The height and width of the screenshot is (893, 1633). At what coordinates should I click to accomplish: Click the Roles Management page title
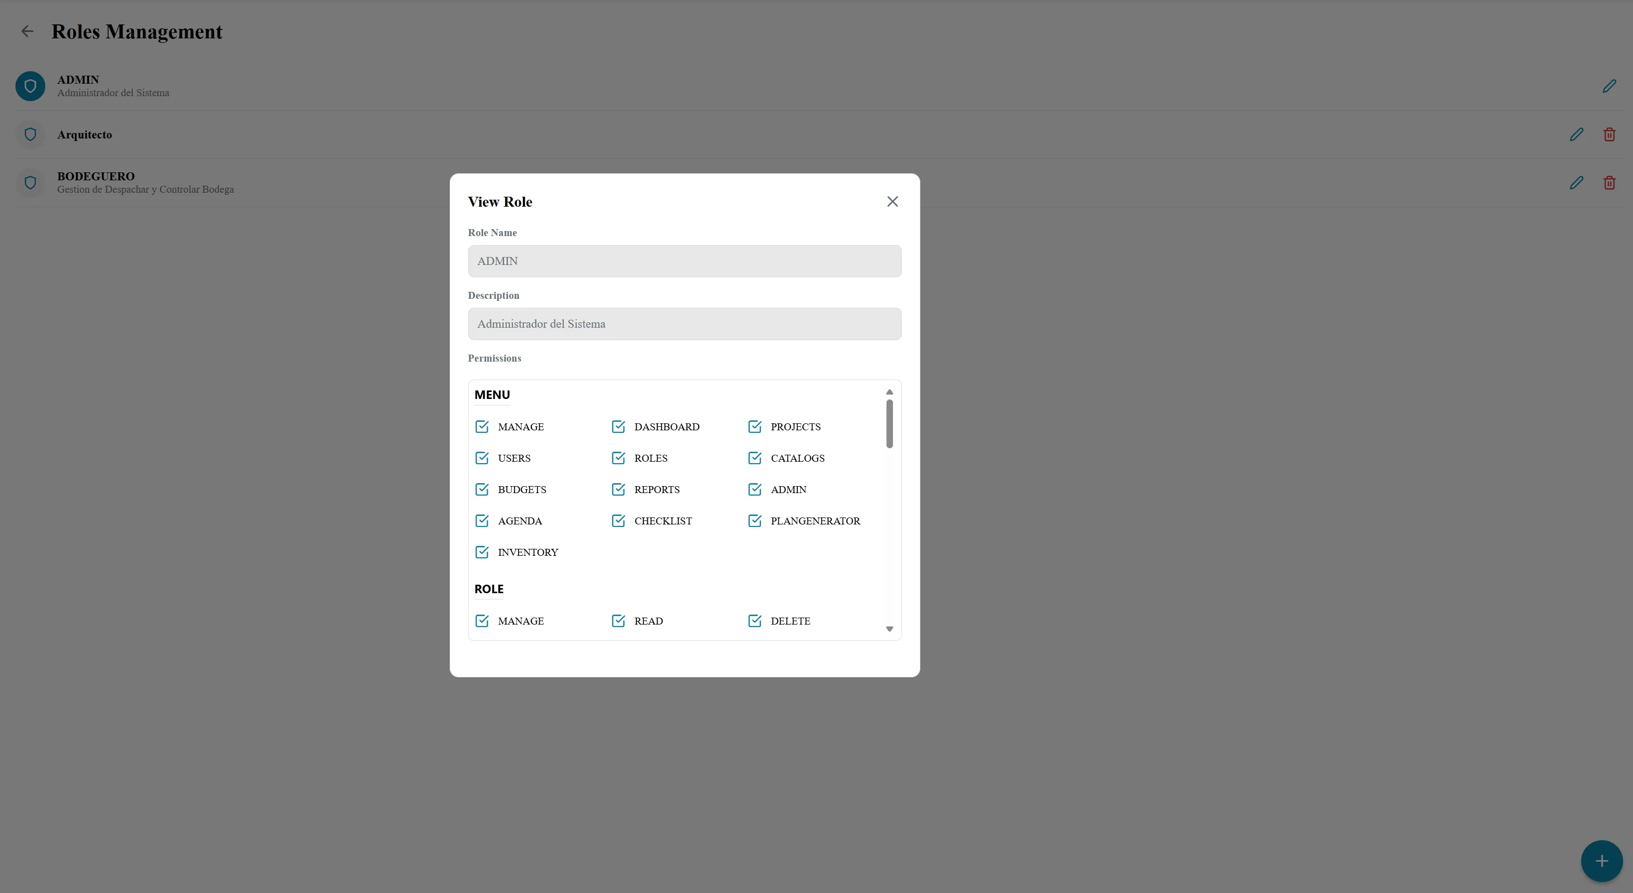137,32
